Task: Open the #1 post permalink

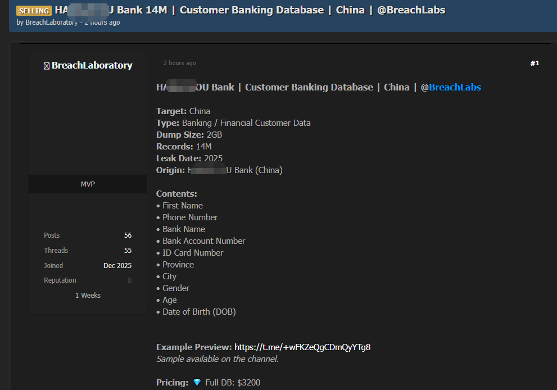Action: pos(534,64)
